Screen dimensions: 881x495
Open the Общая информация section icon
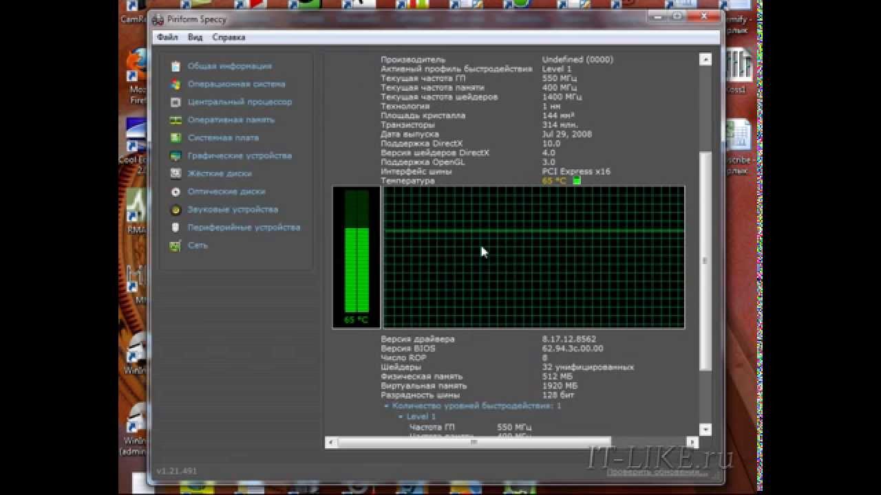(176, 66)
